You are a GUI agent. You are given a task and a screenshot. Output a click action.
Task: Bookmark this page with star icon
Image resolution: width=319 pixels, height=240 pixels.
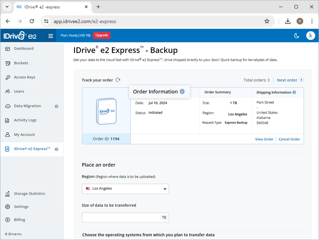click(267, 21)
